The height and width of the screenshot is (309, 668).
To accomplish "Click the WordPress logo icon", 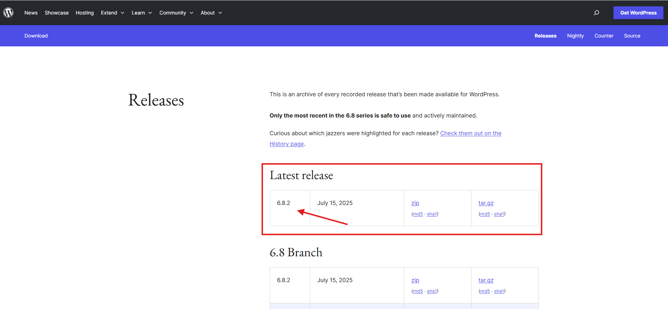I will pyautogui.click(x=8, y=13).
